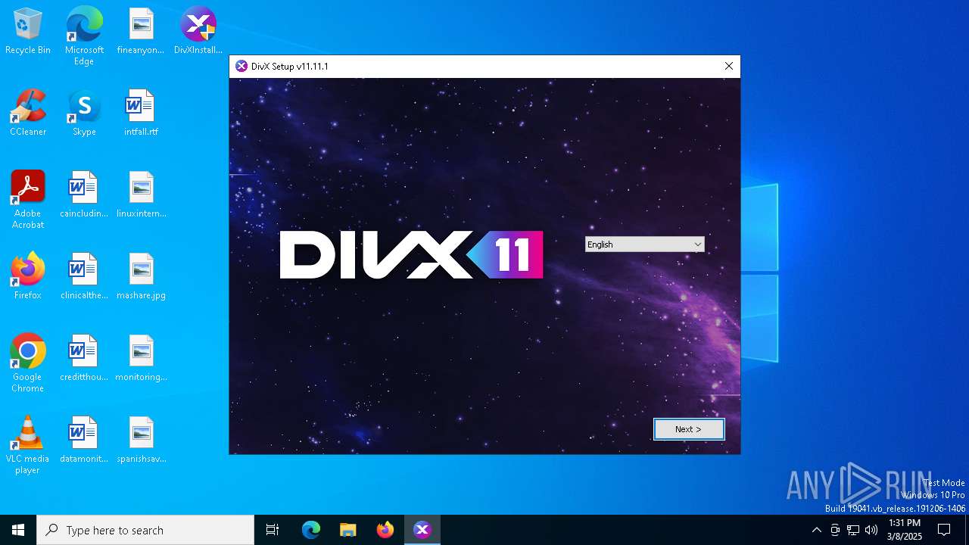Select the intfall.rtf document icon
969x545 pixels.
[141, 114]
